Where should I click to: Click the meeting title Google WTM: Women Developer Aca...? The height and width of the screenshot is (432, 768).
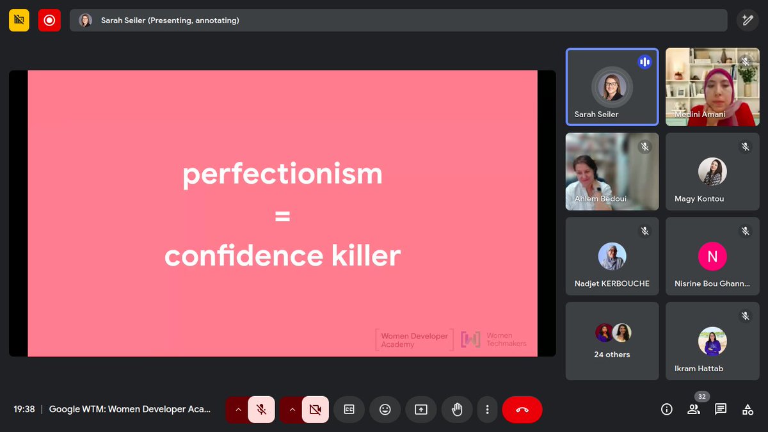(x=130, y=410)
